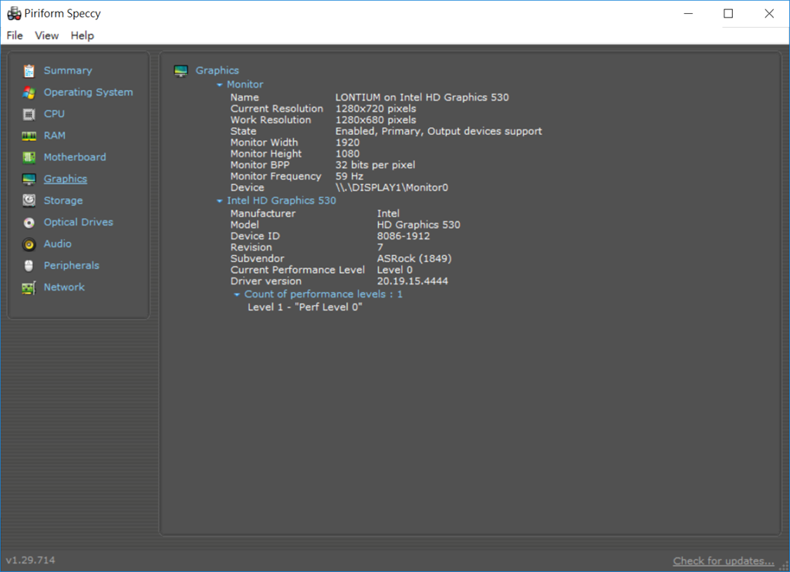The height and width of the screenshot is (572, 790).
Task: Click the RAM memory stick icon
Action: pos(29,136)
